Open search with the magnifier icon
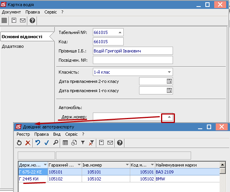This screenshot has height=192, width=230. (x=55, y=143)
